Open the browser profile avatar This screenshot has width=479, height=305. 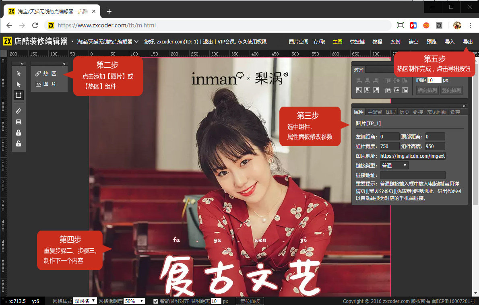click(x=457, y=25)
